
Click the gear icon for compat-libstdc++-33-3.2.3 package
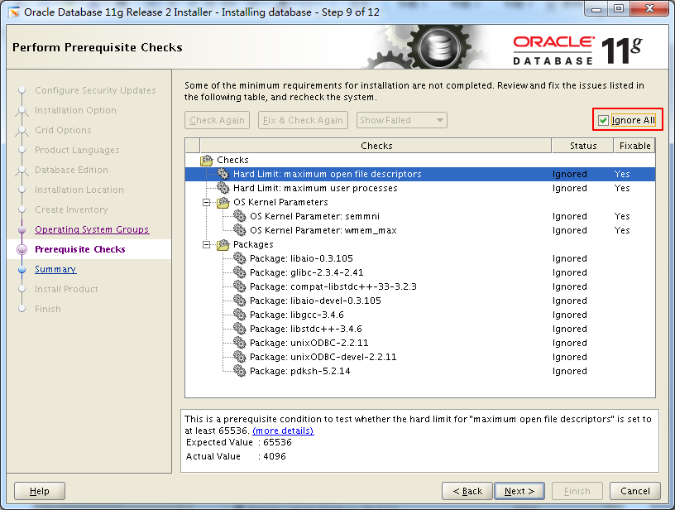click(x=239, y=286)
